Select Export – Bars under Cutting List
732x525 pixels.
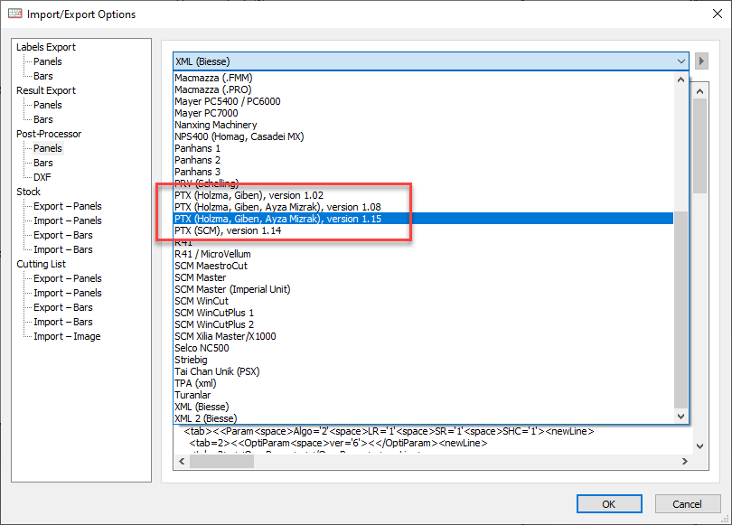pyautogui.click(x=63, y=307)
